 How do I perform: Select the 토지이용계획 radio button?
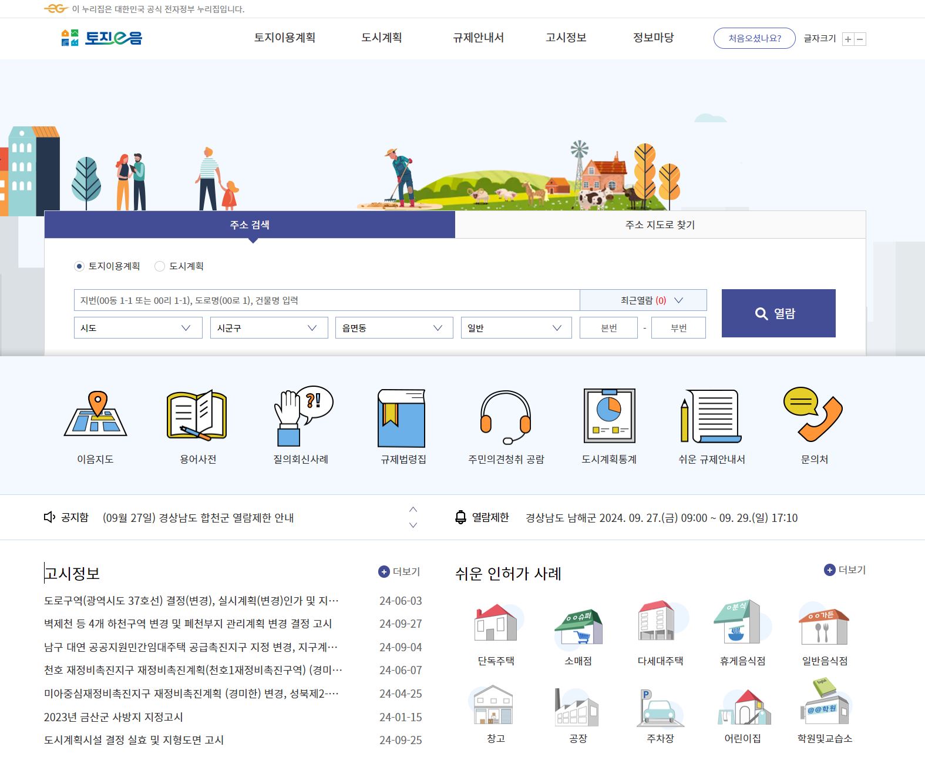pos(79,266)
